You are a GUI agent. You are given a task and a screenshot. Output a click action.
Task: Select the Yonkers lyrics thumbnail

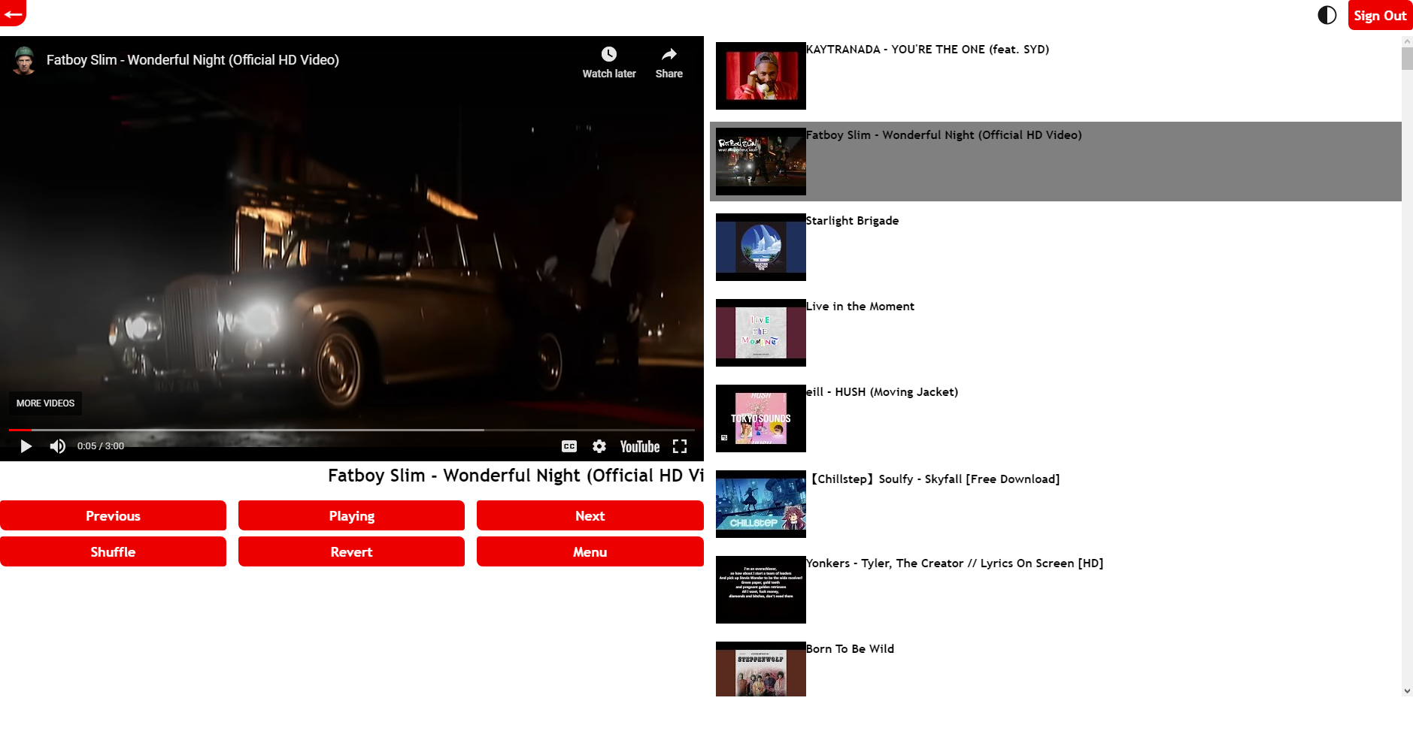coord(761,590)
